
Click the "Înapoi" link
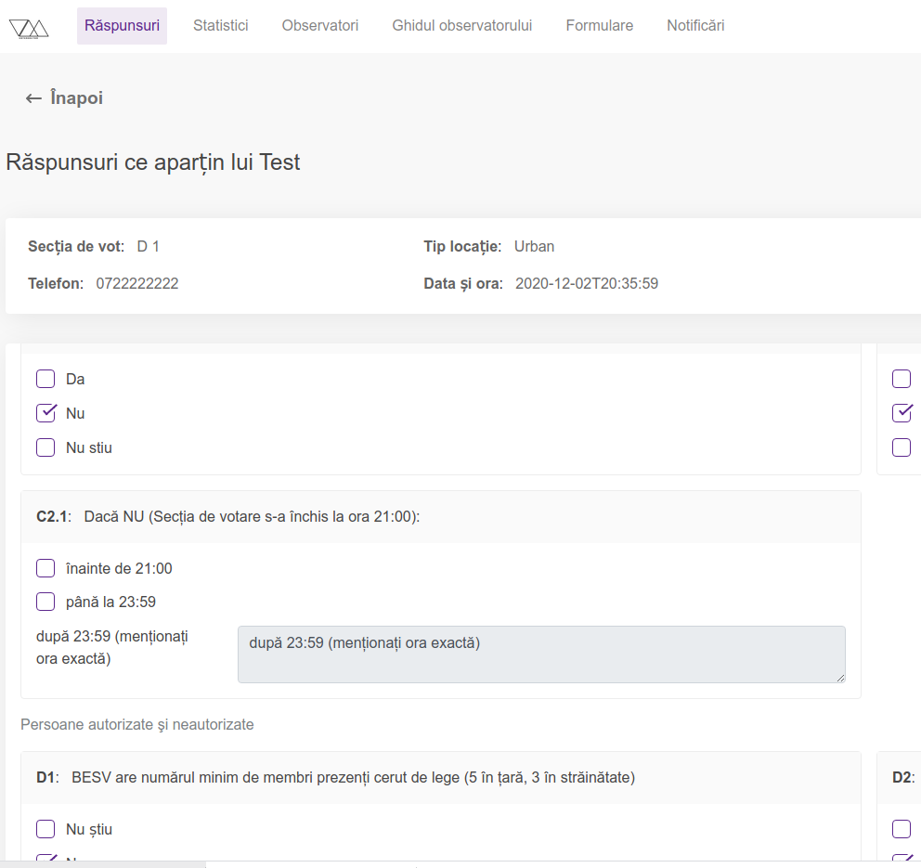[76, 97]
